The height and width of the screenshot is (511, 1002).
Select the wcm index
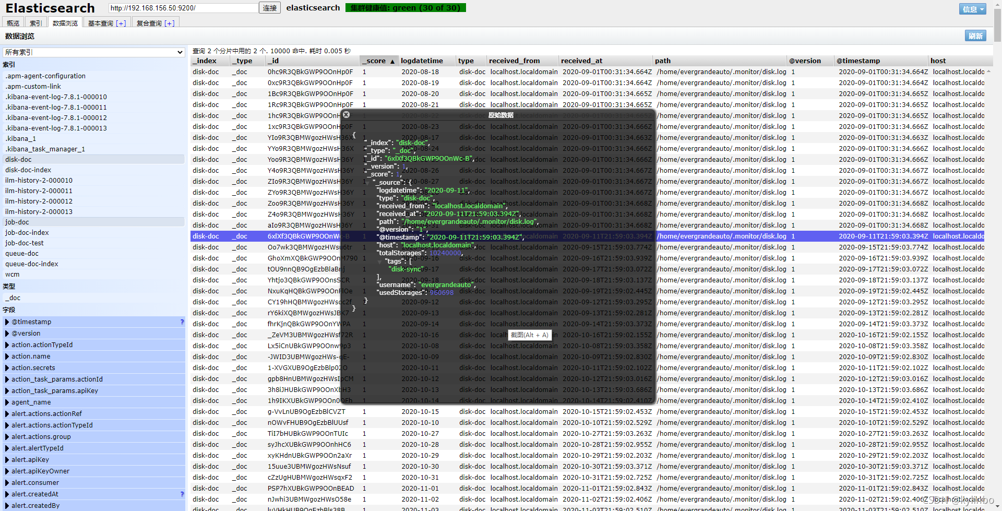pyautogui.click(x=94, y=275)
